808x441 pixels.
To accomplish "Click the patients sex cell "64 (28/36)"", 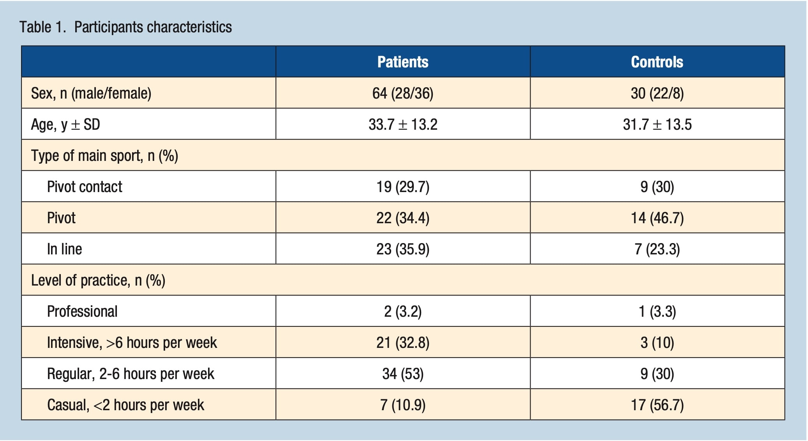I will click(403, 93).
